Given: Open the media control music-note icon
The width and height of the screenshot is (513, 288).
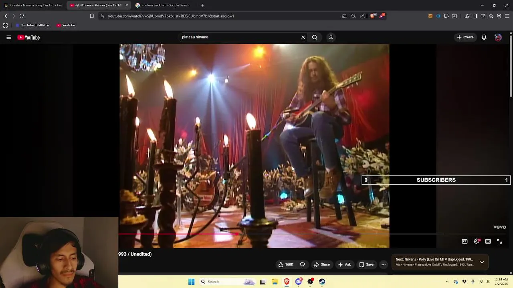Looking at the screenshot, I should click(x=467, y=16).
